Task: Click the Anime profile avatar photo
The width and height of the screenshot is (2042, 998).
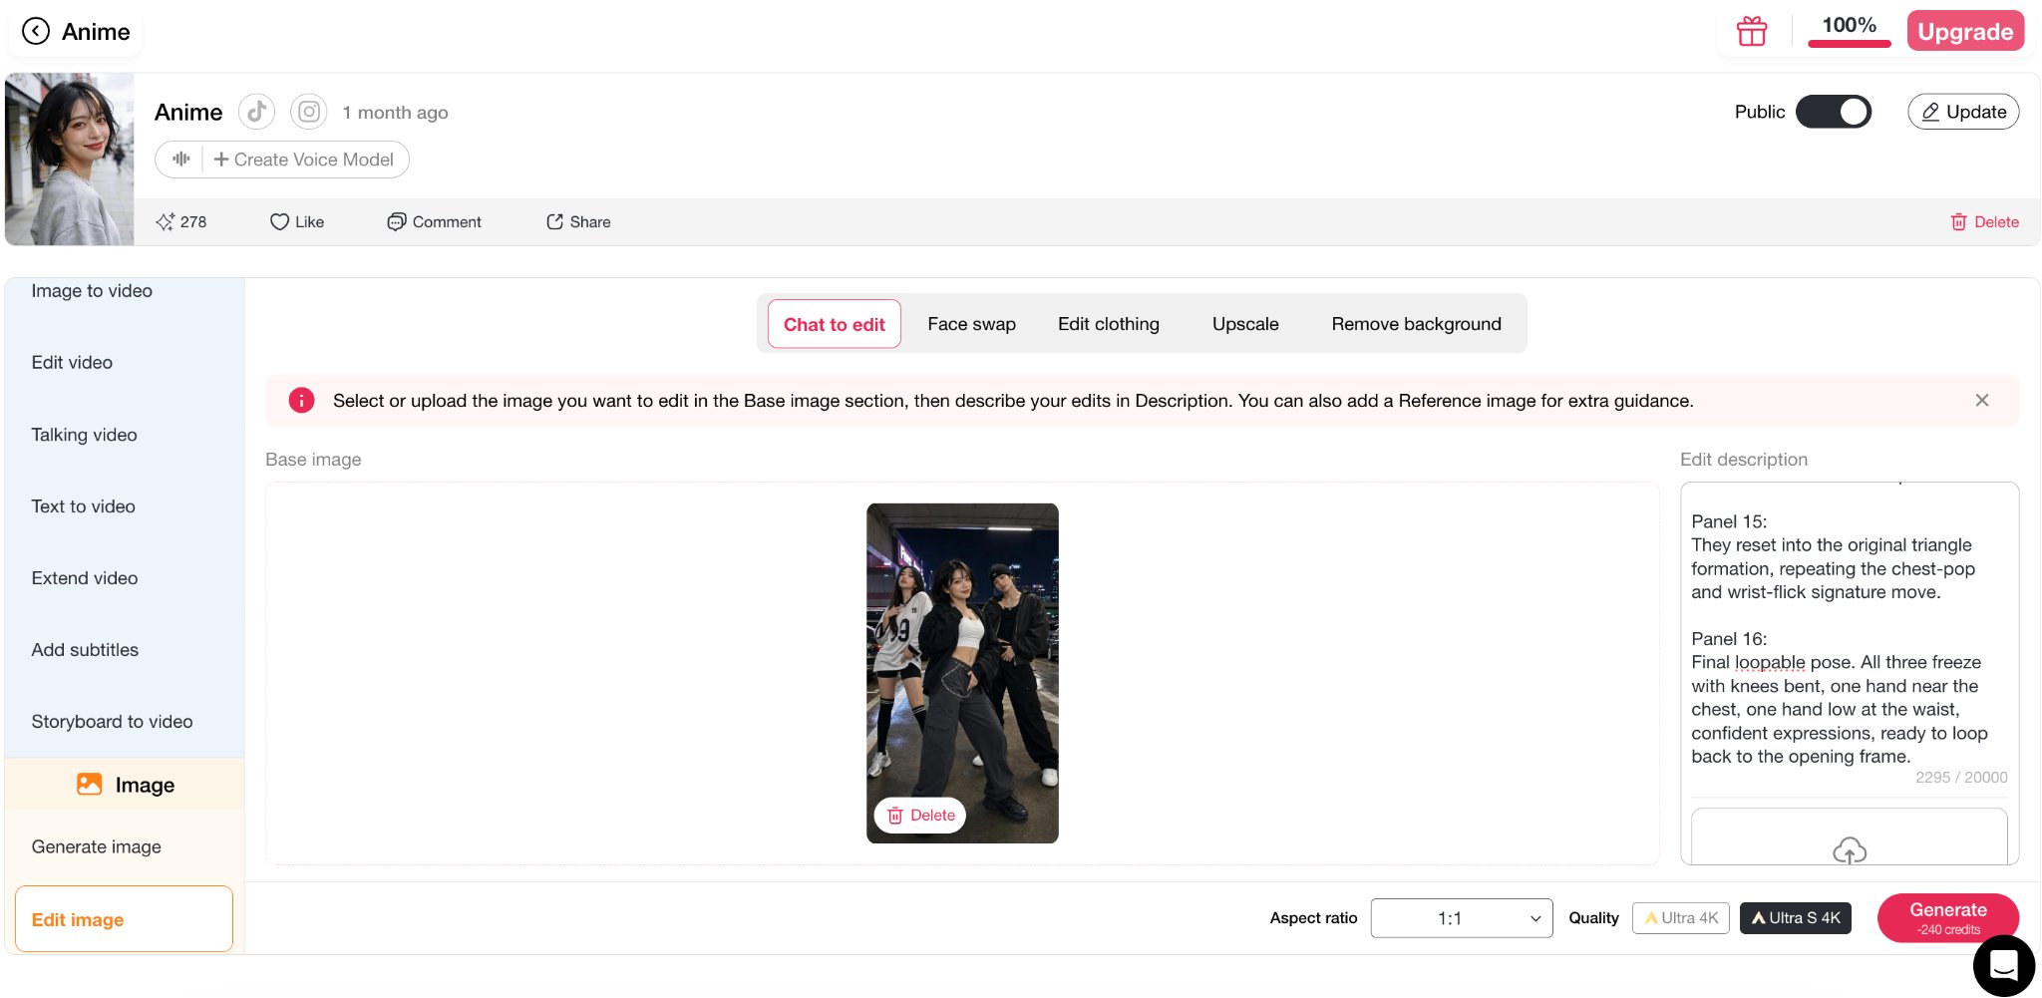Action: click(70, 160)
